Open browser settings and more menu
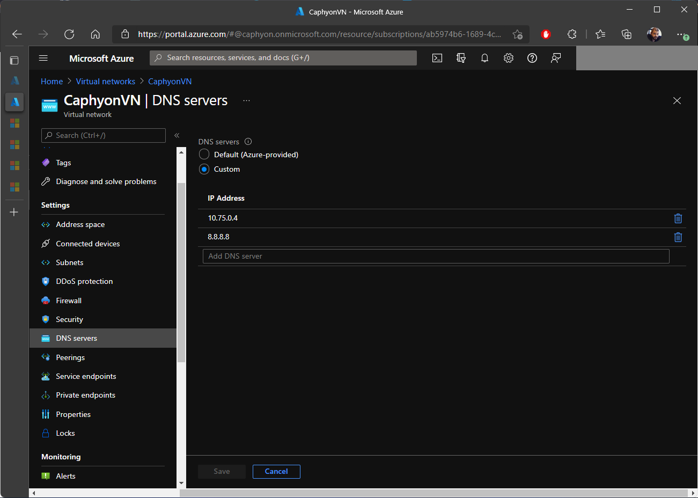Viewport: 698px width, 498px height. point(682,34)
